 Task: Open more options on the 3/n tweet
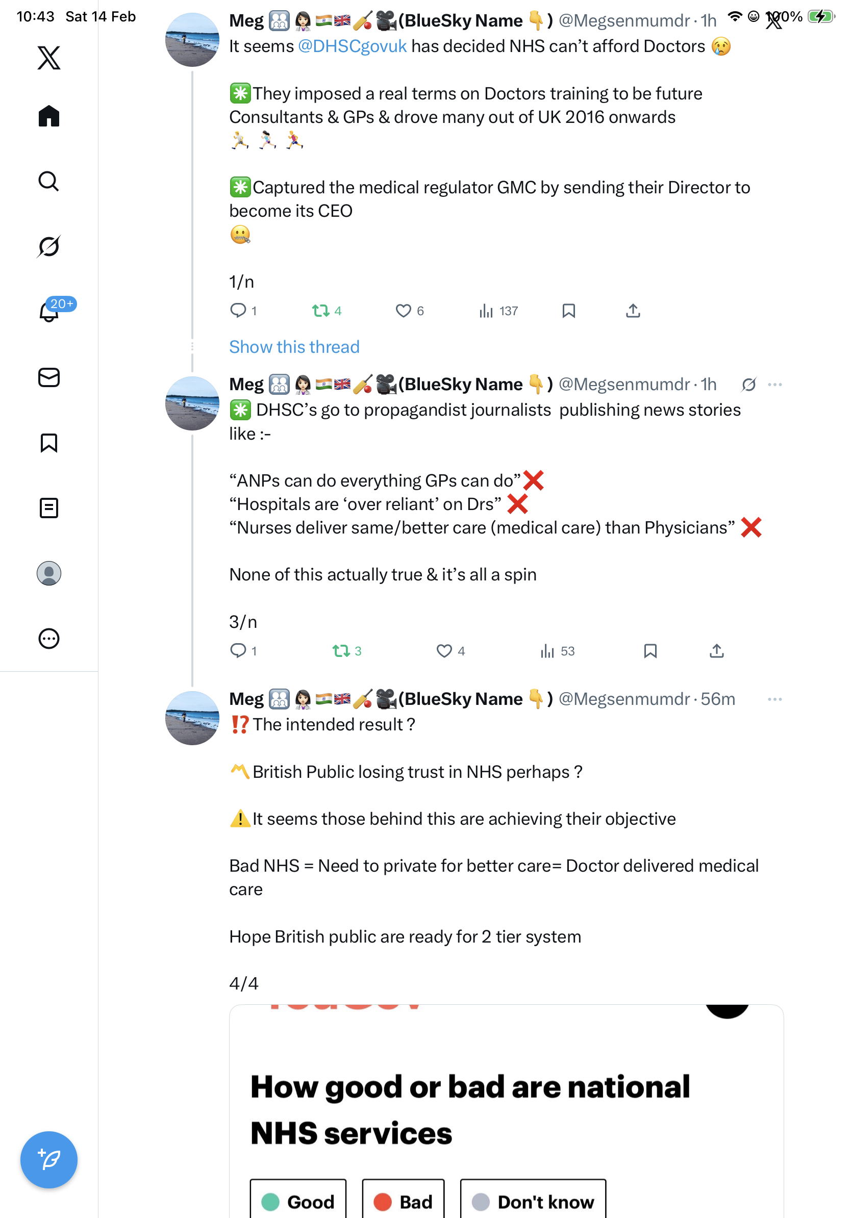(774, 384)
